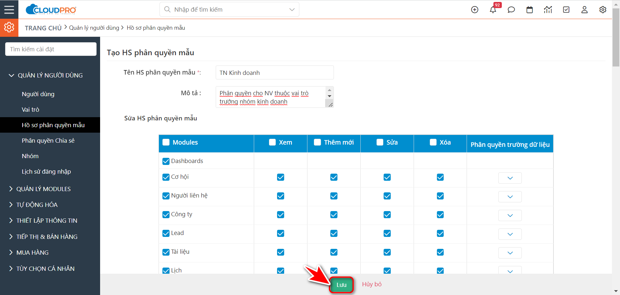Uncheck Sửa permission for Lead

tap(387, 233)
